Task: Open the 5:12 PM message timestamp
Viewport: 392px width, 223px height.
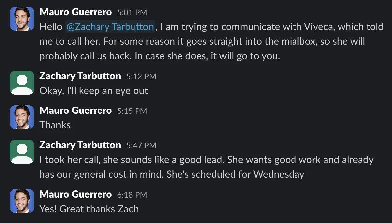Action: coord(141,76)
